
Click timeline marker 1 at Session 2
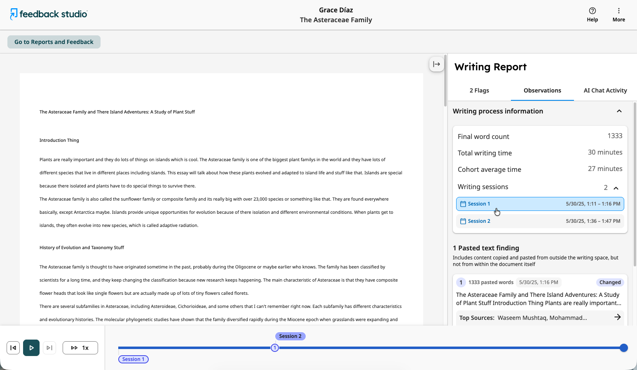(x=275, y=348)
